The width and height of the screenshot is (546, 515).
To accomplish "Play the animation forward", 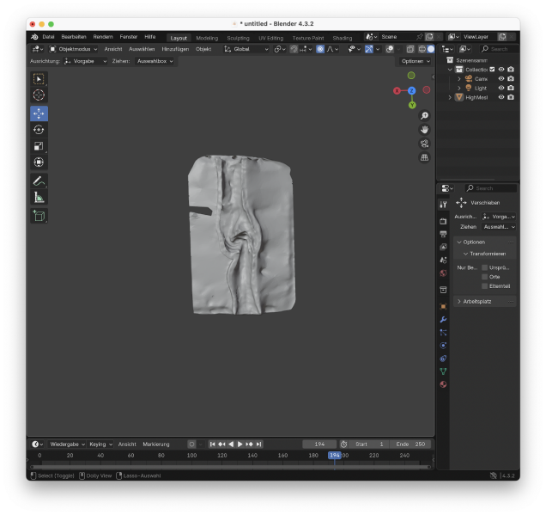I will [x=240, y=444].
